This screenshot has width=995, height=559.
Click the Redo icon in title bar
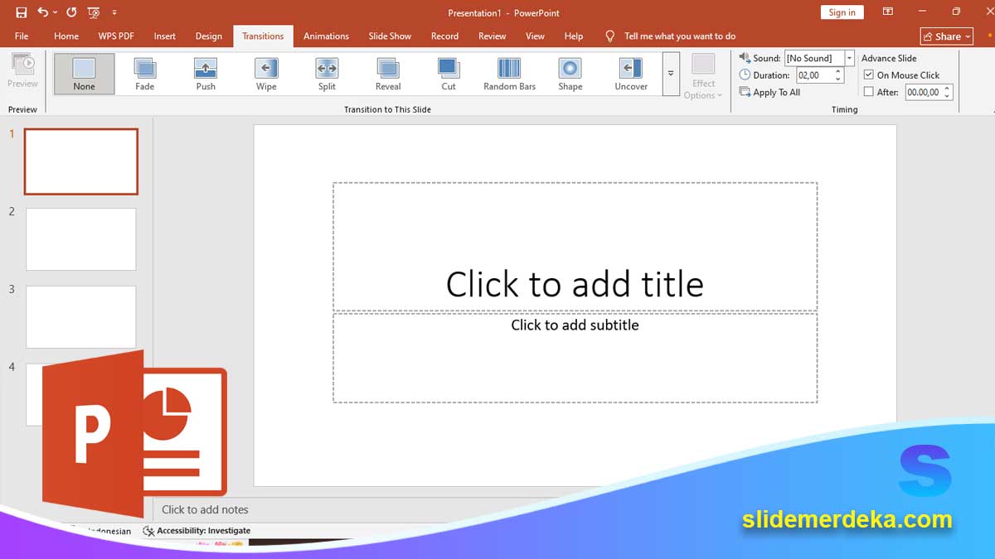[71, 12]
